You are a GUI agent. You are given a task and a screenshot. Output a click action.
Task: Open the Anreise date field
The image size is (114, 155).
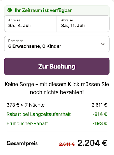tap(30, 24)
